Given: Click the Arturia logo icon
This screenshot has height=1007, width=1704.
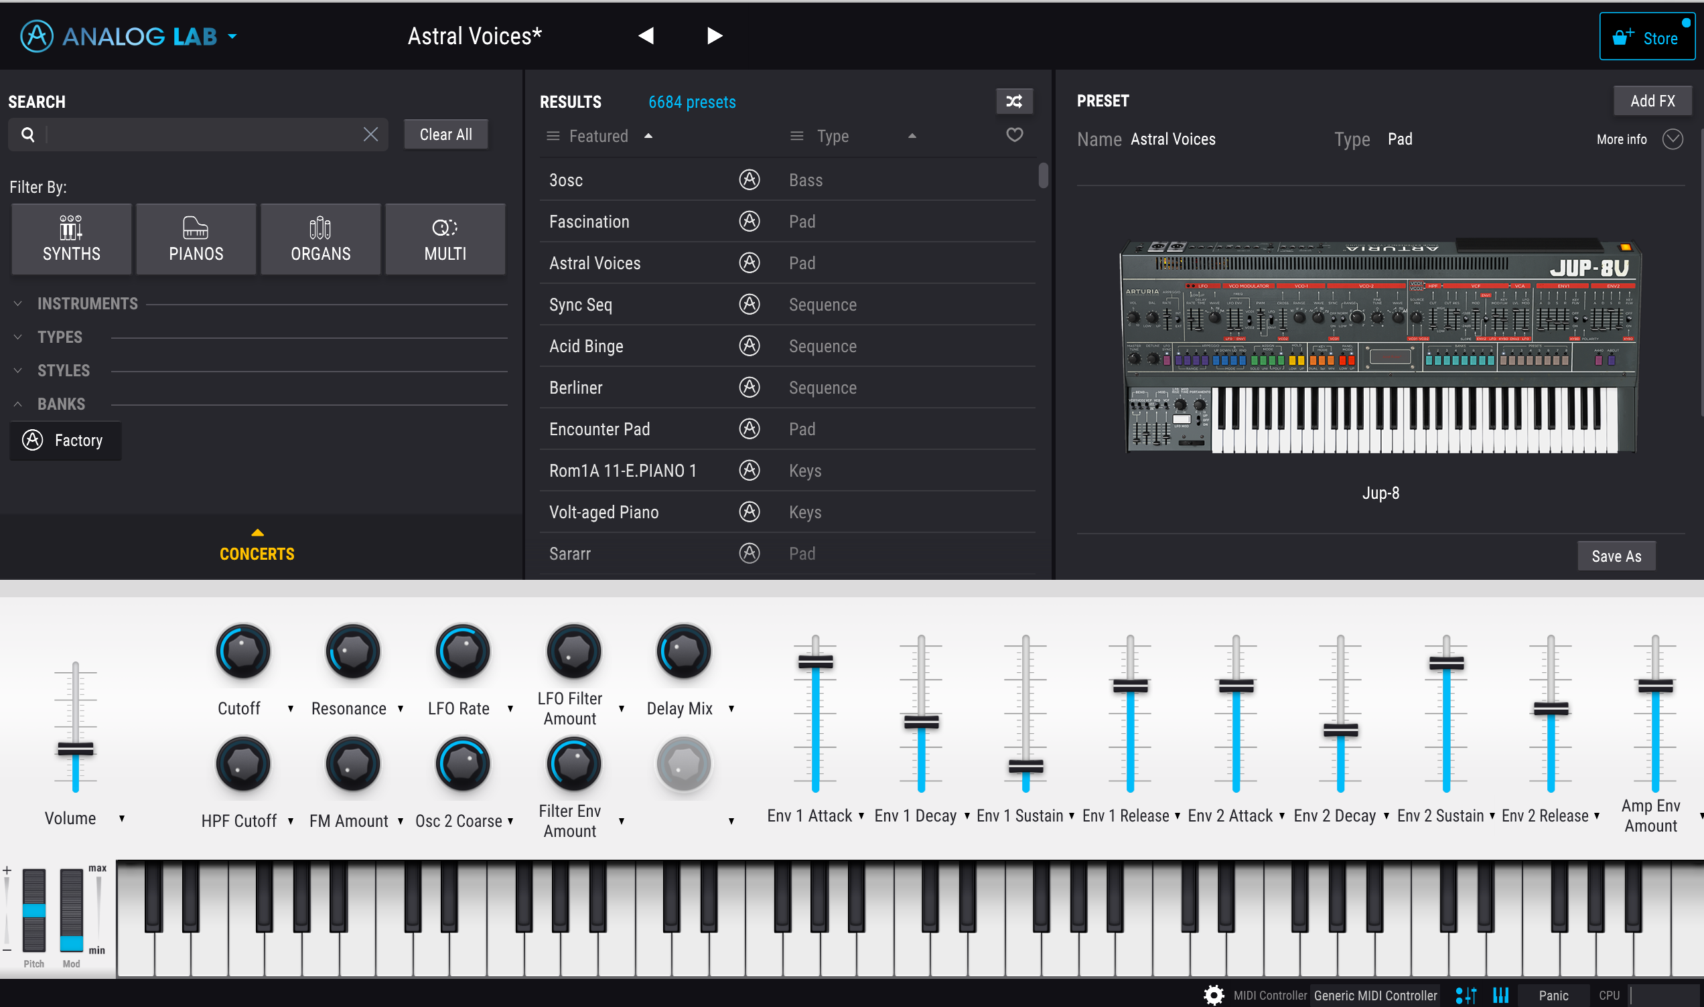Looking at the screenshot, I should [37, 36].
